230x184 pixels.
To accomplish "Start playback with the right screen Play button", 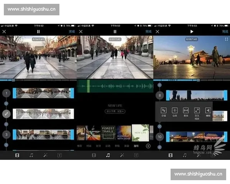I will pyautogui.click(x=192, y=31).
